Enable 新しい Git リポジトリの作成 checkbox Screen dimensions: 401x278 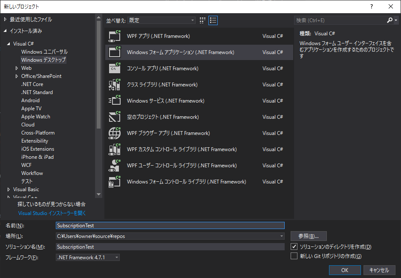click(294, 256)
